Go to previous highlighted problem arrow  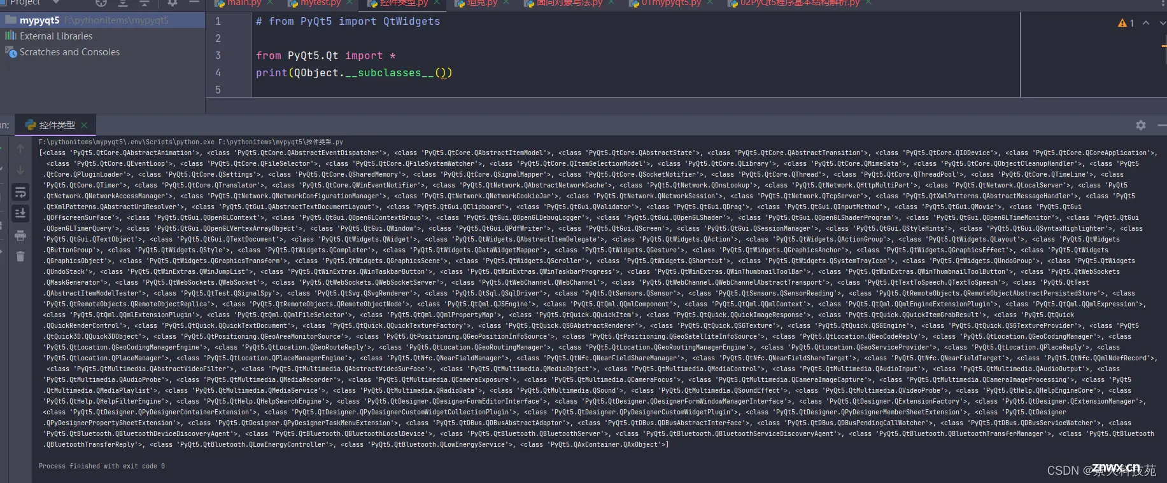click(x=1146, y=23)
